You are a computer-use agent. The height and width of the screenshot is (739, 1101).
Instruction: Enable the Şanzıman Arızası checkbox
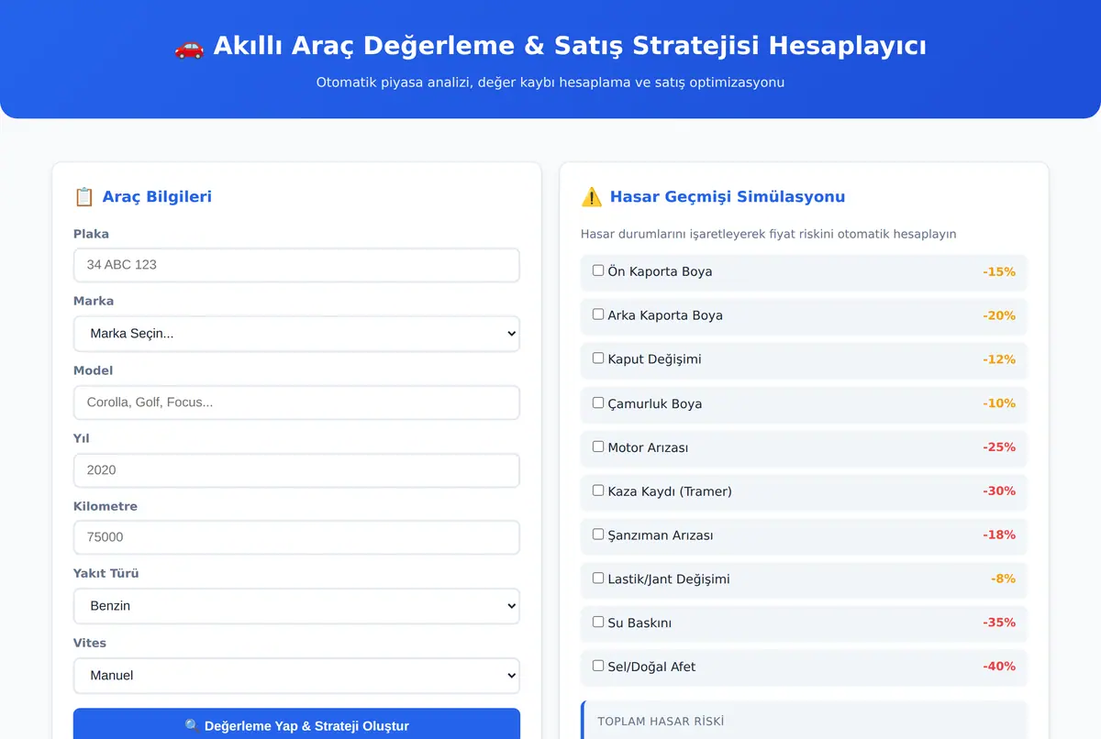pyautogui.click(x=598, y=535)
